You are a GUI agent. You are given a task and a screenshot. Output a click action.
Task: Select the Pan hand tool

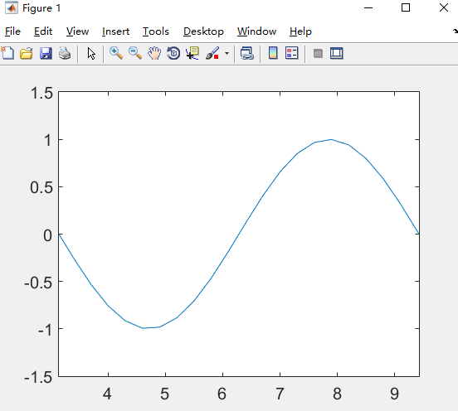point(154,53)
